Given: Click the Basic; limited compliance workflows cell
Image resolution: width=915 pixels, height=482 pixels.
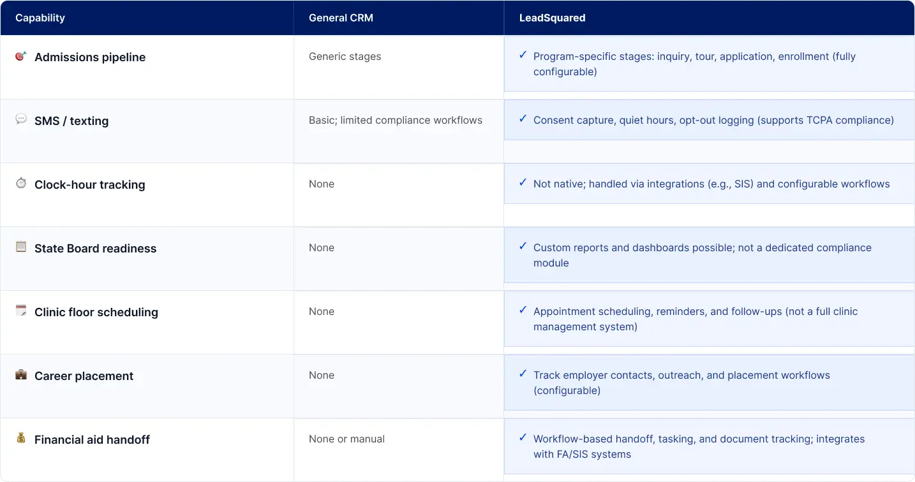Looking at the screenshot, I should tap(396, 120).
